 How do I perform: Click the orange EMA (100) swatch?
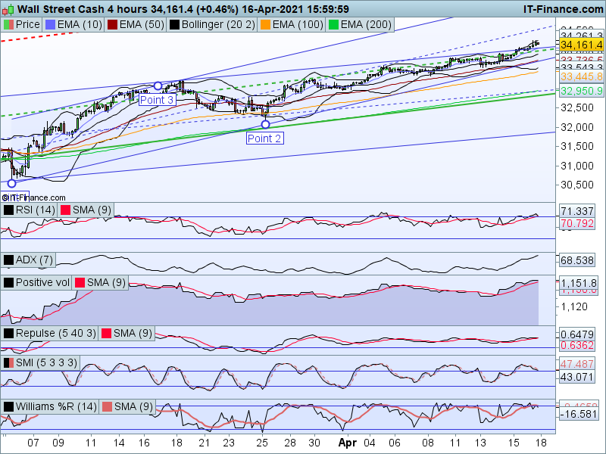tap(265, 25)
